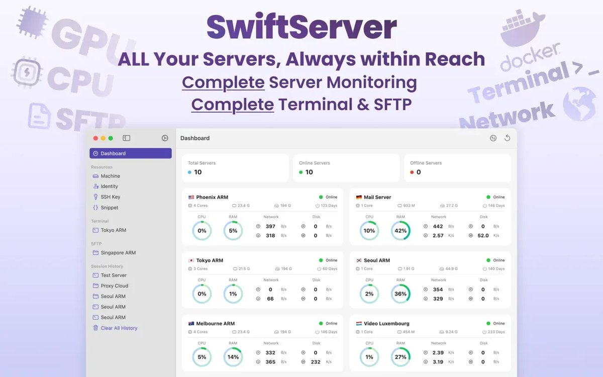Image resolution: width=603 pixels, height=377 pixels.
Task: Expand the SFTP section header
Action: pyautogui.click(x=97, y=243)
